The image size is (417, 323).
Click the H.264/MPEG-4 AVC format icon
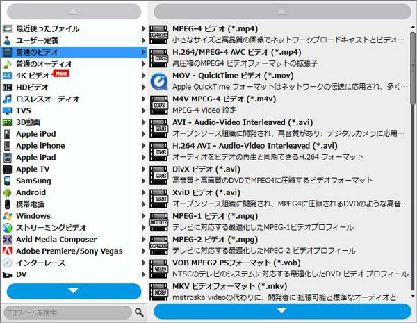click(x=158, y=58)
